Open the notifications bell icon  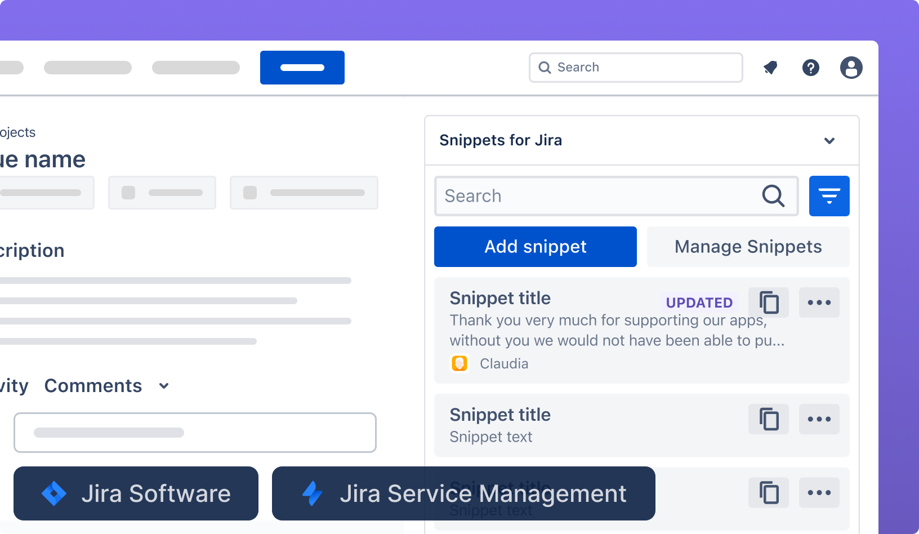tap(770, 68)
